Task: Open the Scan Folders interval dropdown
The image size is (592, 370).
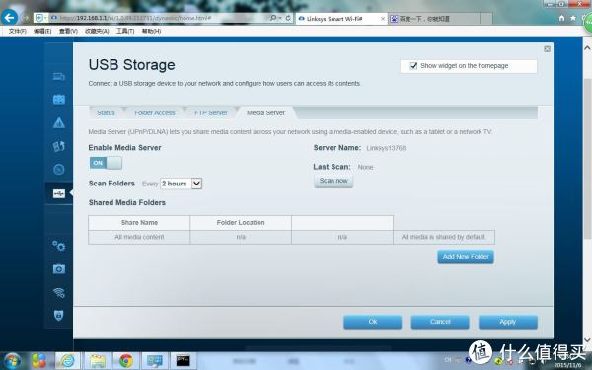Action: pos(182,184)
